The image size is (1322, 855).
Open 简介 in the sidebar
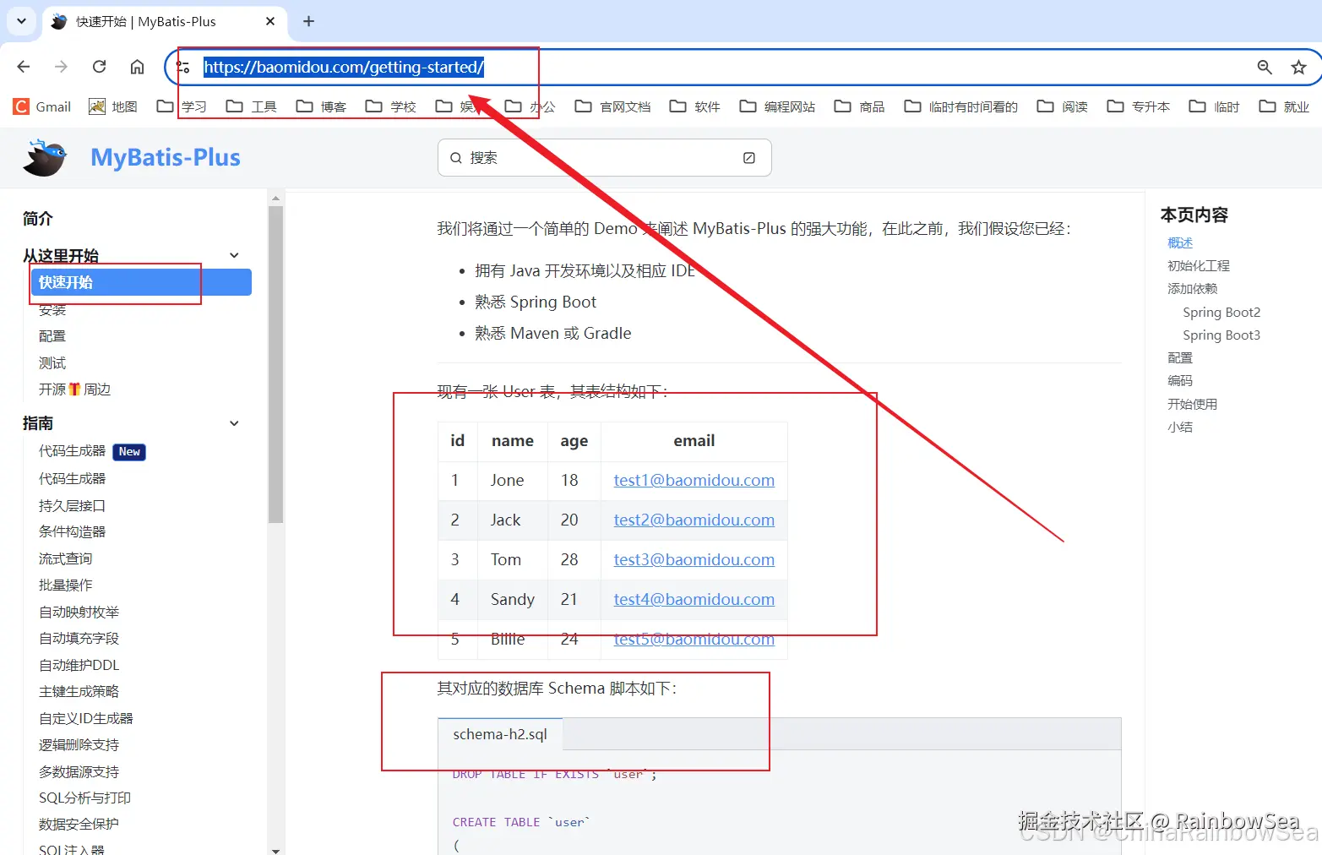[38, 219]
